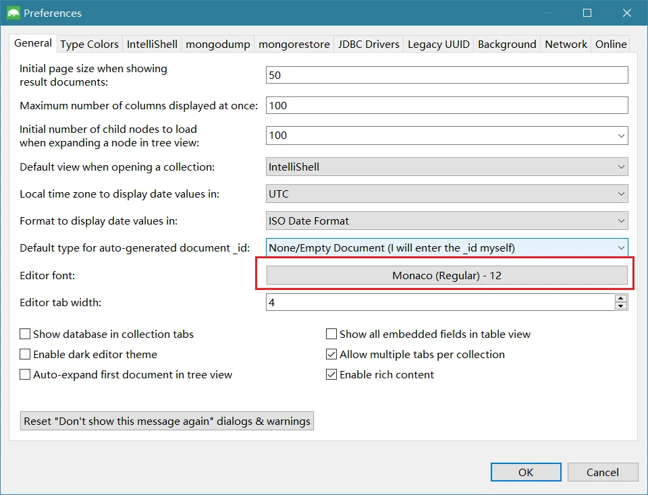Disable the Enable rich content option

(331, 374)
